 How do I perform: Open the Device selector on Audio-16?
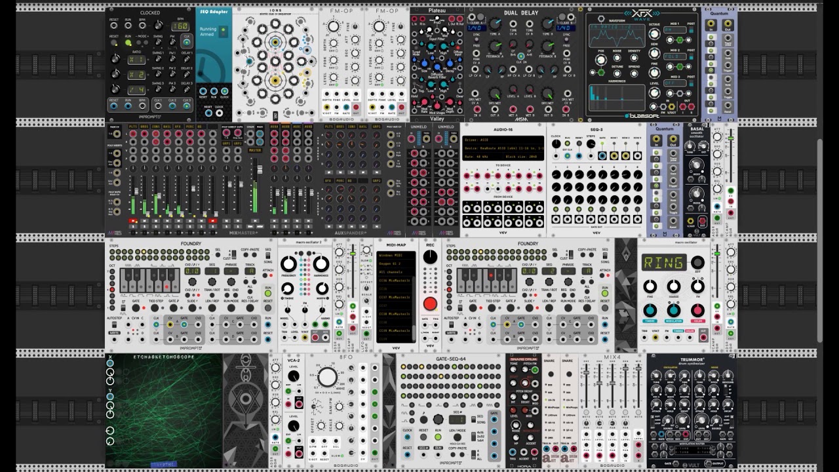502,149
